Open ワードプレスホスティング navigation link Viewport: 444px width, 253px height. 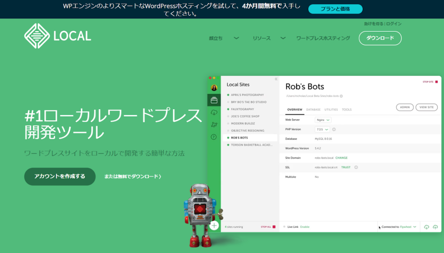tap(323, 38)
